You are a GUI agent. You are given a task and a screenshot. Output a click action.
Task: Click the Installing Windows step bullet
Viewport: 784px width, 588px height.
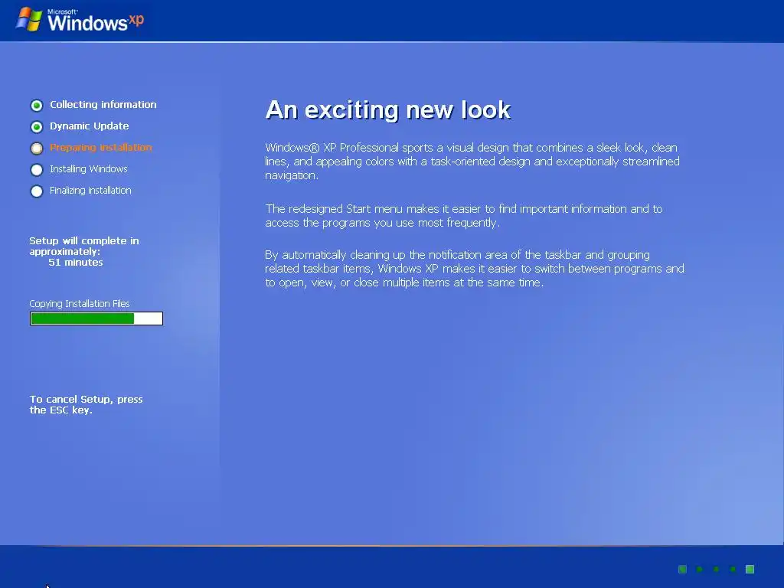point(37,169)
